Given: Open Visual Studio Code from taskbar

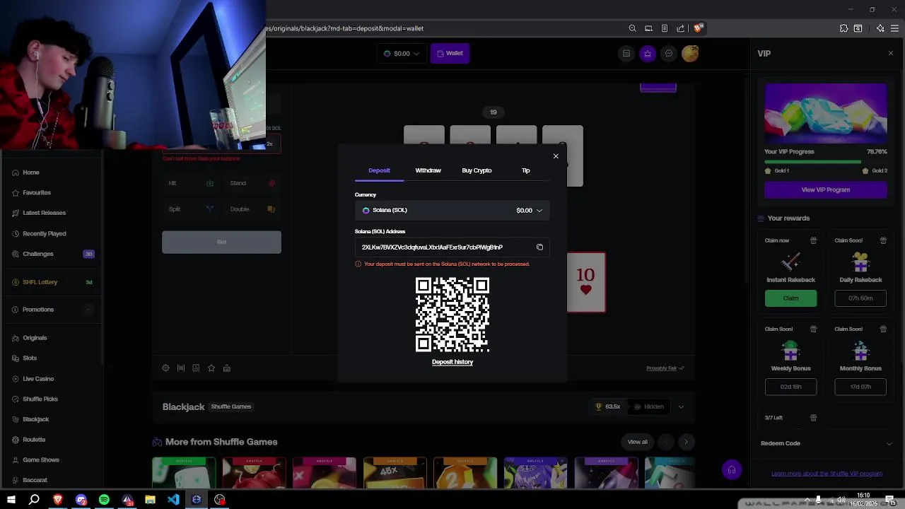Looking at the screenshot, I should (x=173, y=500).
